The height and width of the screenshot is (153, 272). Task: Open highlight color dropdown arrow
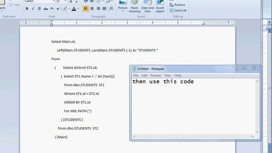pos(69,8)
